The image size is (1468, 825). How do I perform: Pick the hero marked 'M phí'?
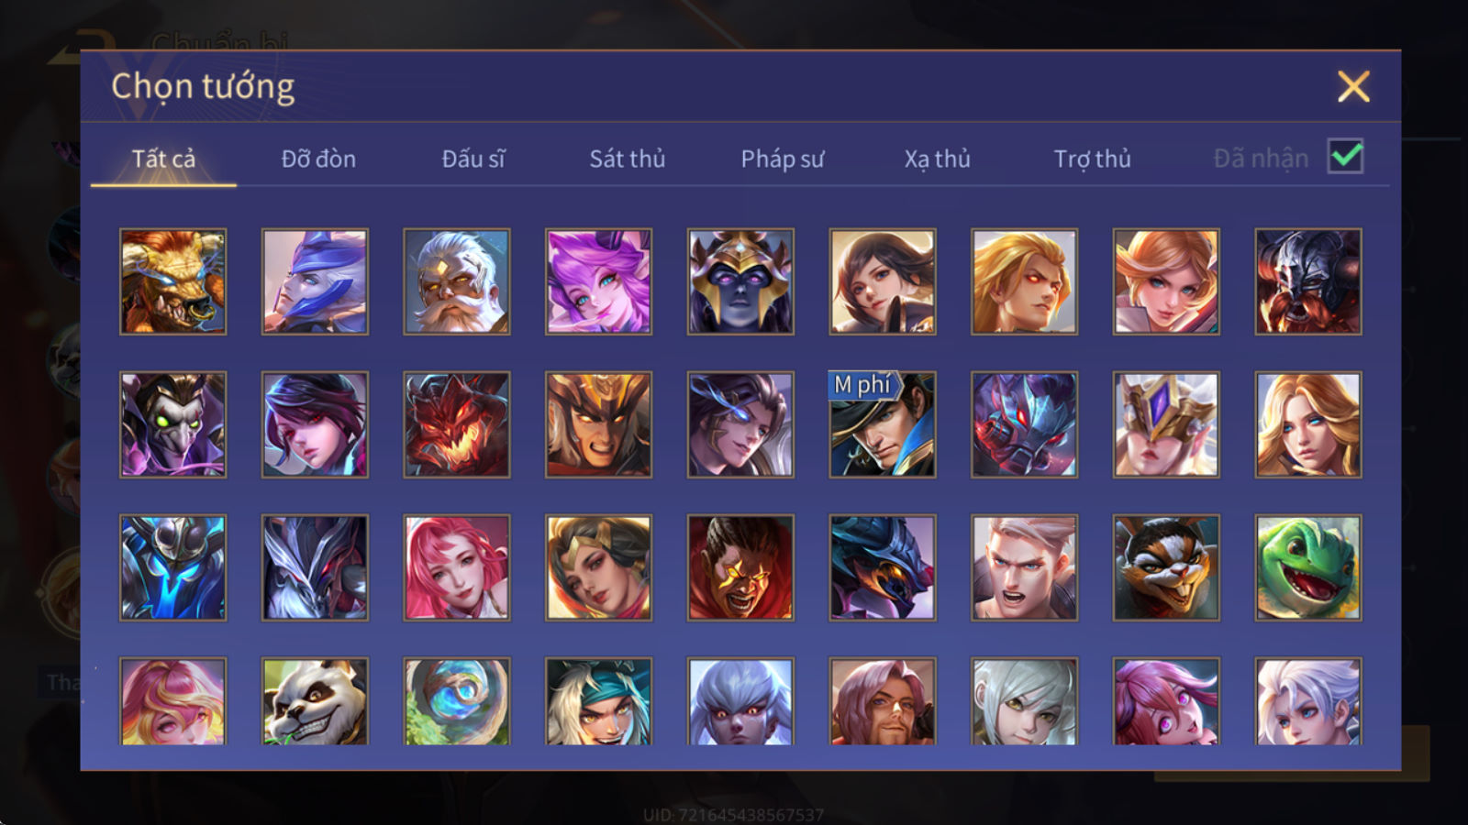click(883, 424)
